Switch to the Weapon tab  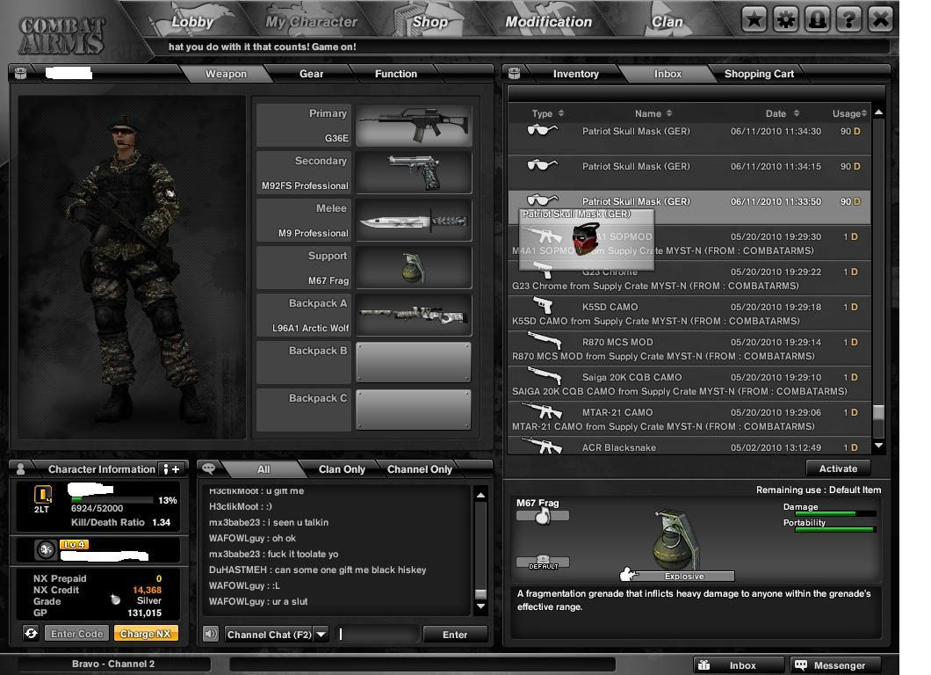226,74
